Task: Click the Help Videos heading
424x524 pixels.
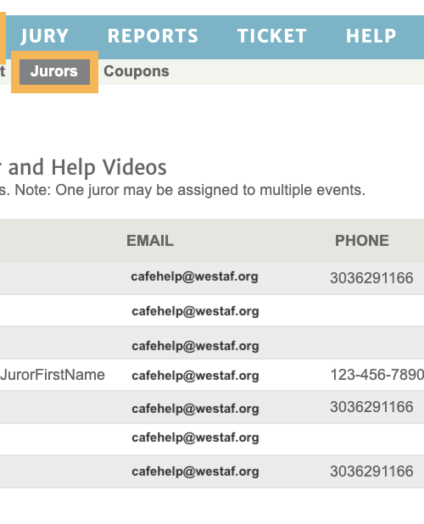Action: pyautogui.click(x=109, y=167)
